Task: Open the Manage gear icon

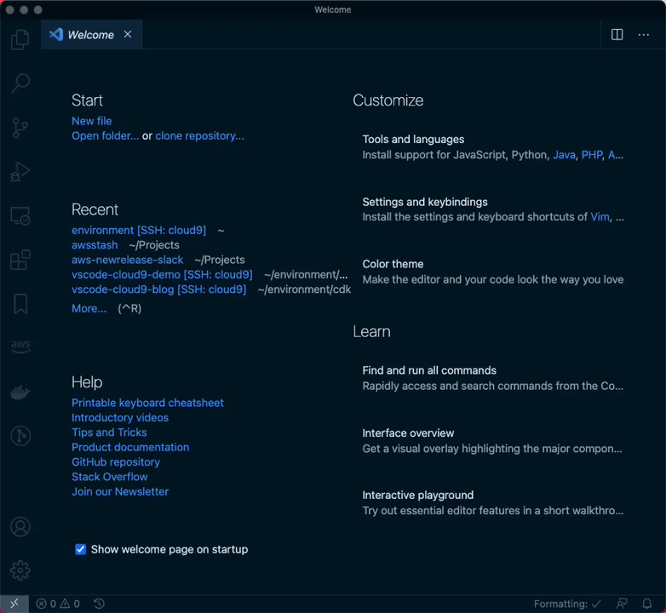Action: [20, 570]
